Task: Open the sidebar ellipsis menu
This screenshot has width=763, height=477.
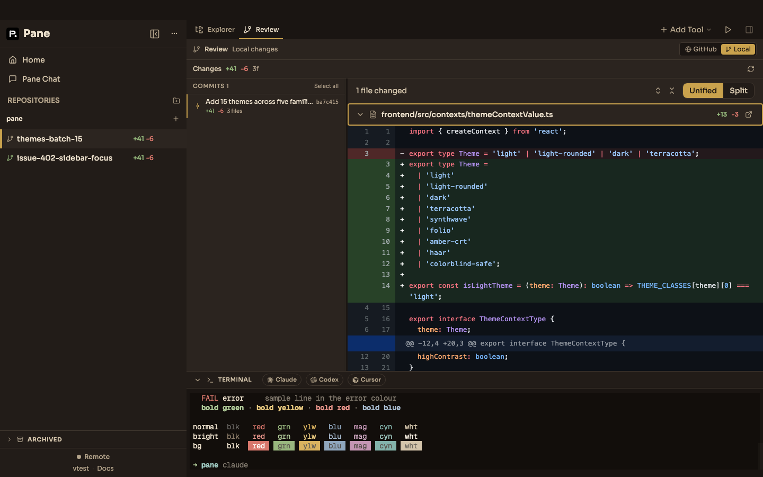Action: [x=174, y=34]
